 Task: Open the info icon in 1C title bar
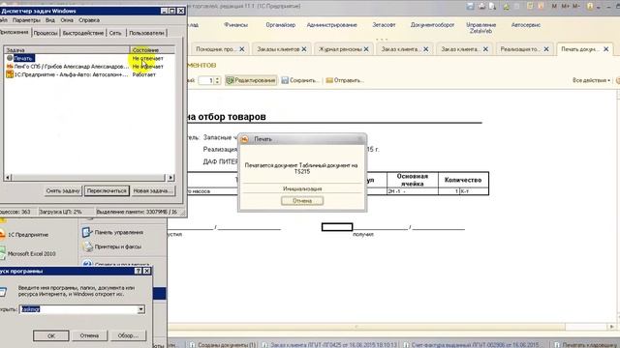590,6
